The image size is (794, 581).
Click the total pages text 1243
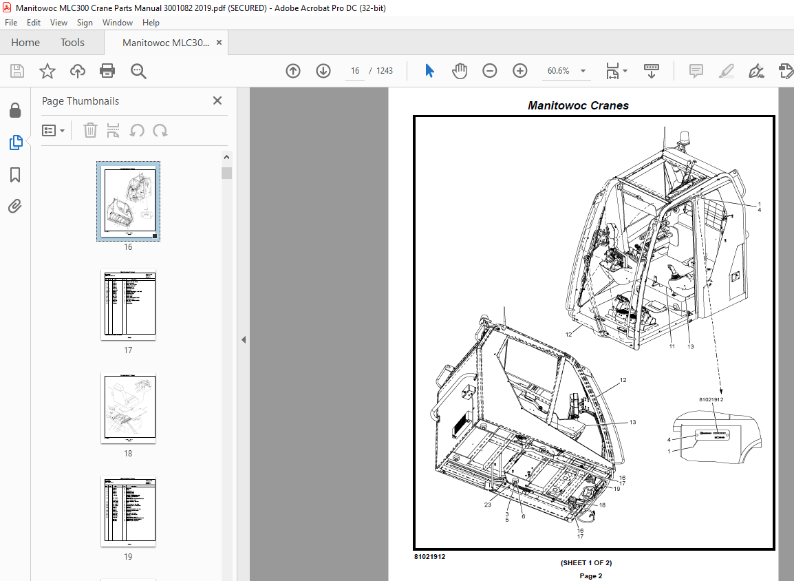point(385,71)
